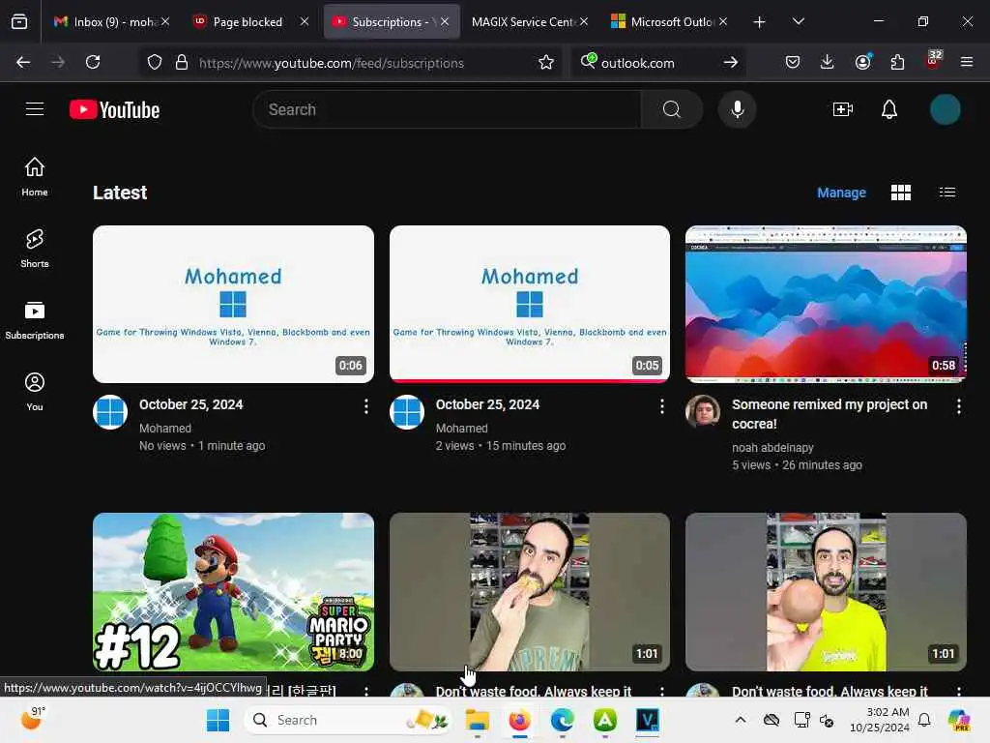Click Mohamed channel avatar of 2 views video

[x=407, y=412]
